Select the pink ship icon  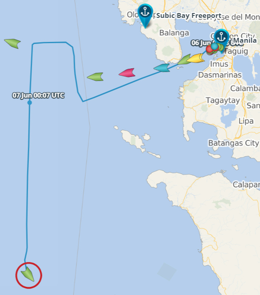click(x=127, y=73)
